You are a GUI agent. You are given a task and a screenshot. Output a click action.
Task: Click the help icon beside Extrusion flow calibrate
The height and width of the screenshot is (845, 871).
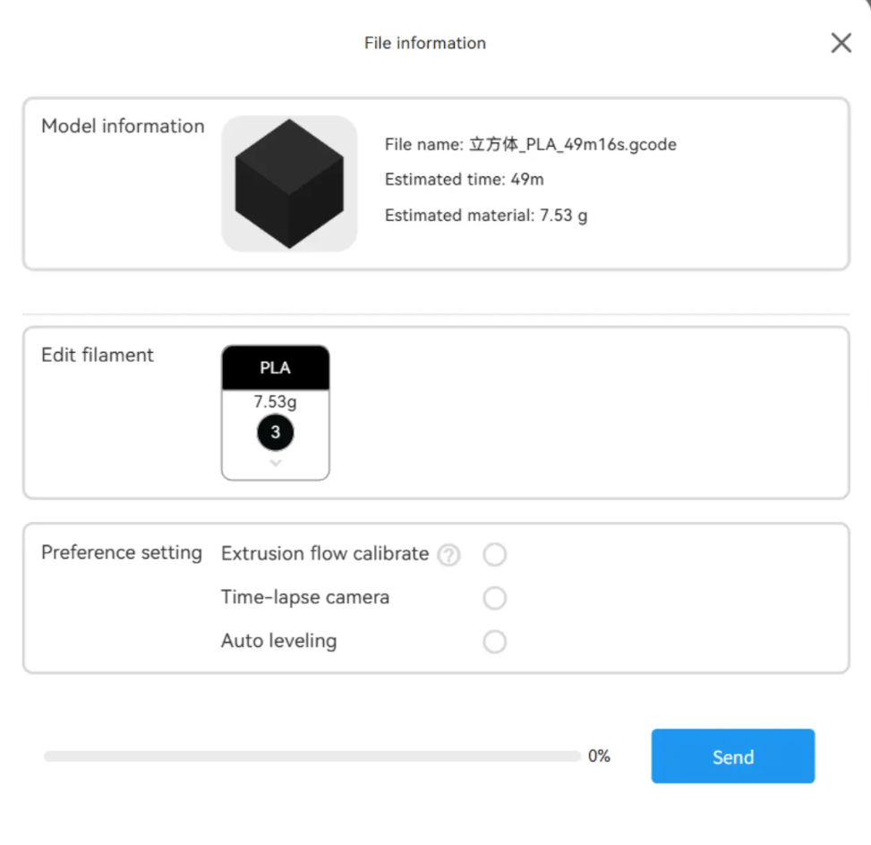(x=448, y=556)
